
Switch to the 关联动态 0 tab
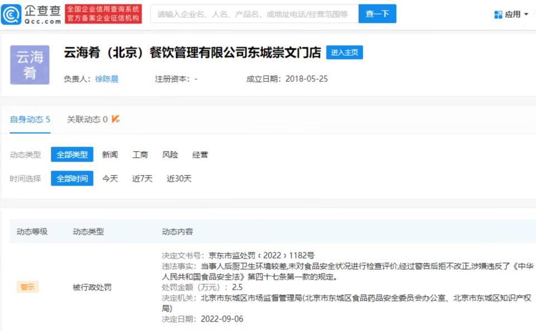87,119
